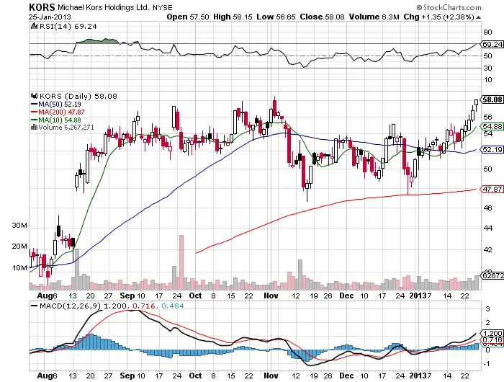
Task: Click the KORS (Daily) 58.08 legend text
Action: click(x=78, y=96)
